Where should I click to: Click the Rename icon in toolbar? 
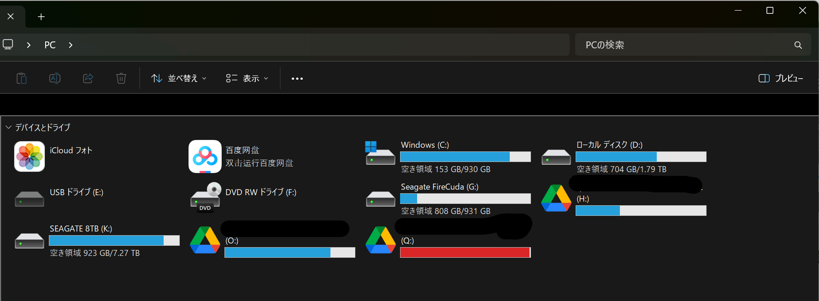click(x=55, y=78)
